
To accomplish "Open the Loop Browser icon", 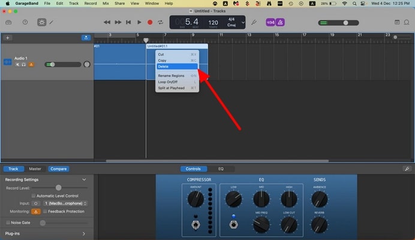I will pyautogui.click(x=407, y=22).
